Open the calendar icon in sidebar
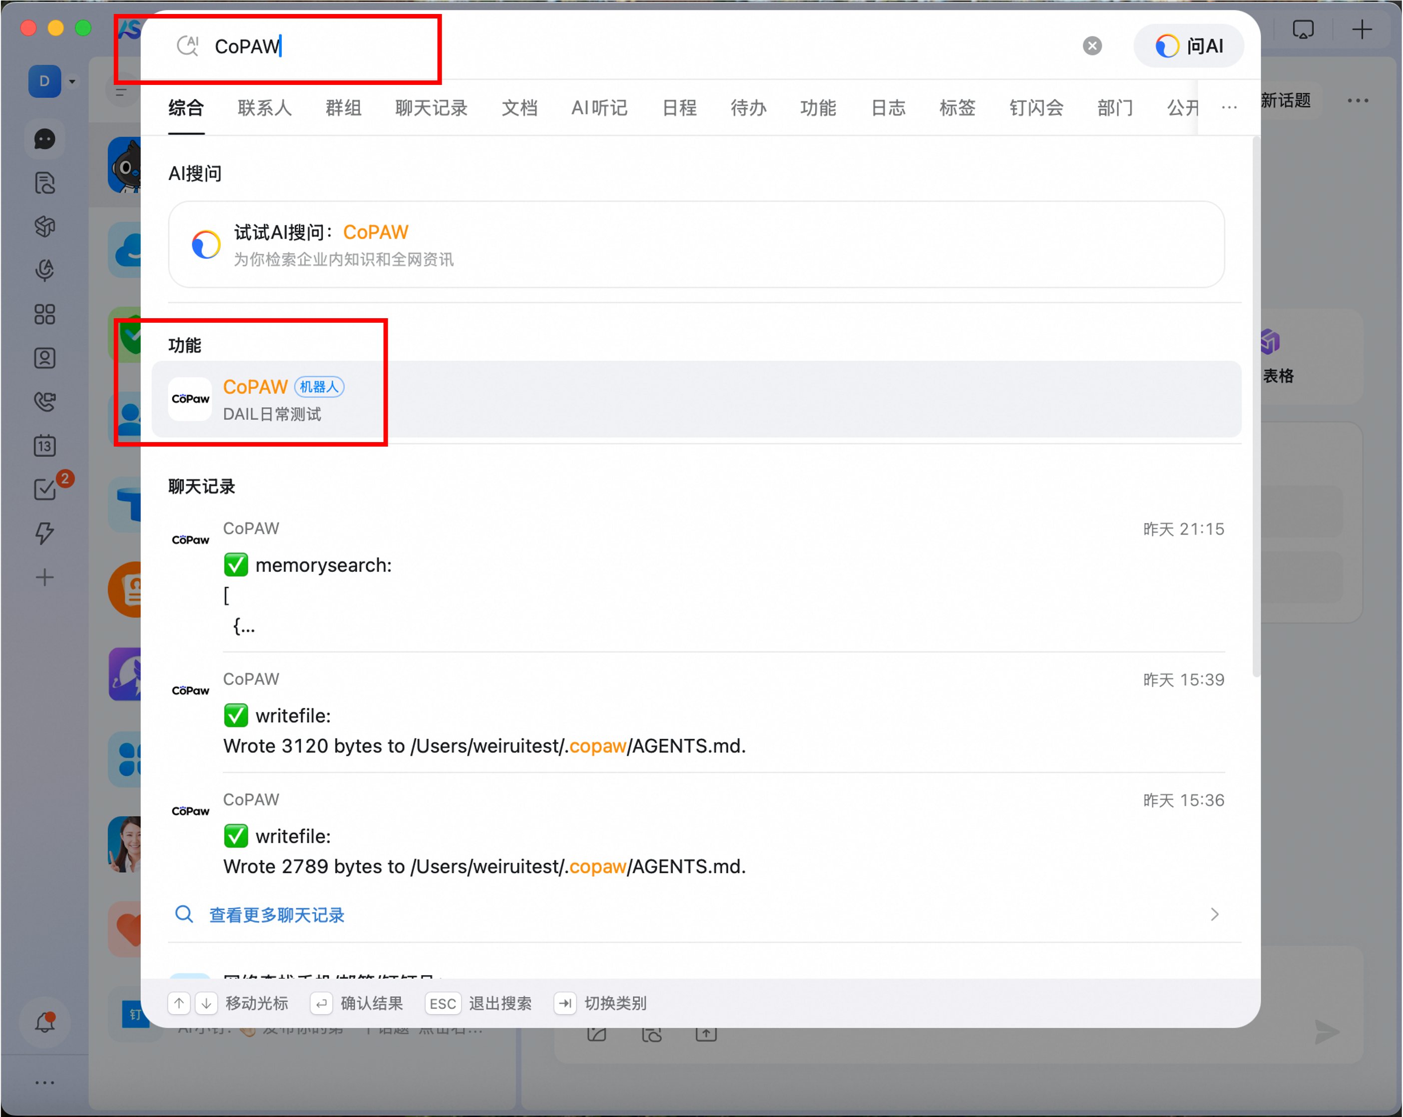The image size is (1403, 1117). tap(44, 446)
